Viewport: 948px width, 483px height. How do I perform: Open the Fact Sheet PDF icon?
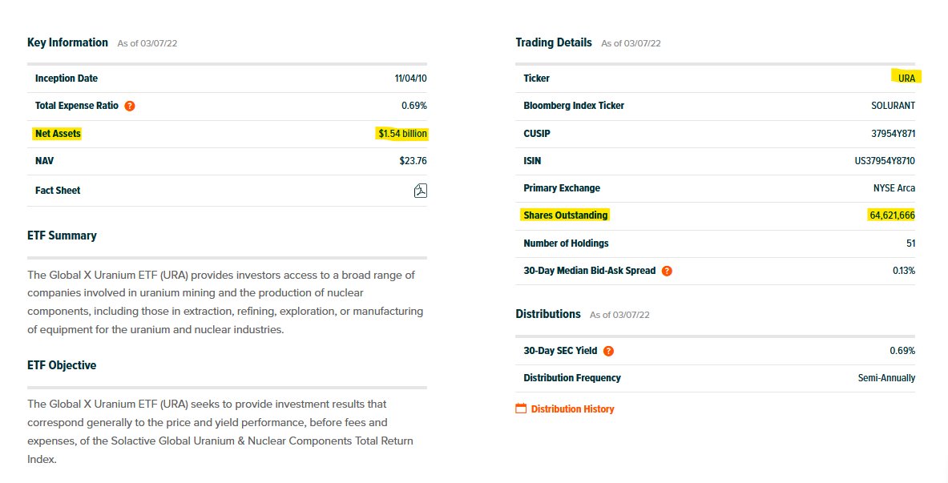point(420,191)
